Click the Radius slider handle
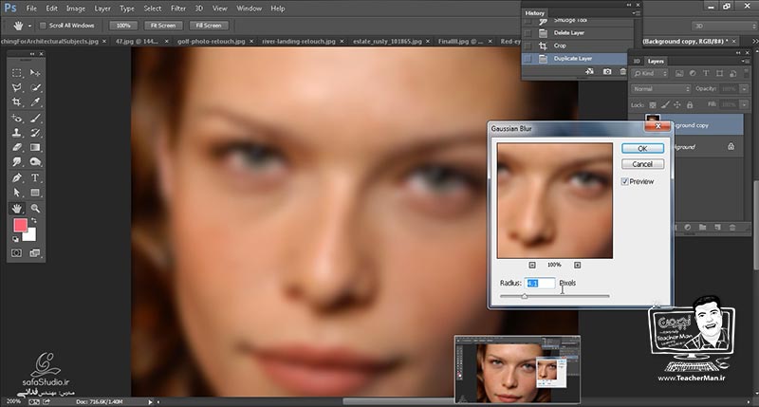 (525, 296)
